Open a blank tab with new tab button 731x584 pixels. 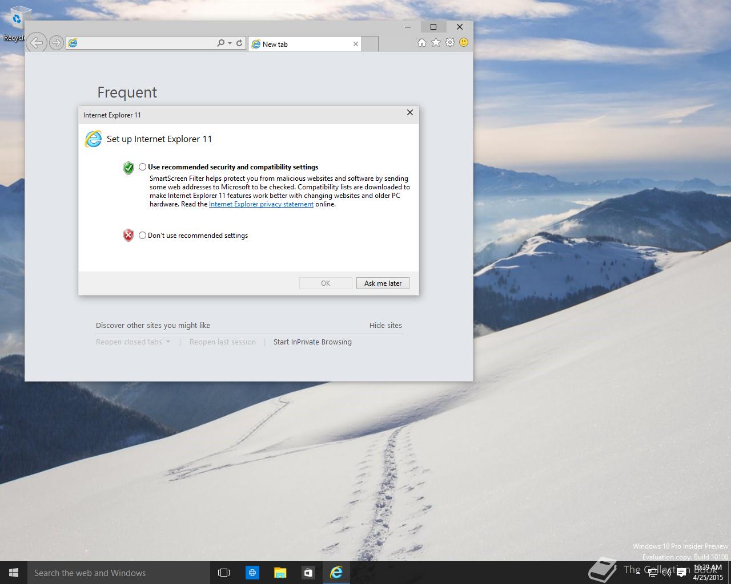[370, 44]
